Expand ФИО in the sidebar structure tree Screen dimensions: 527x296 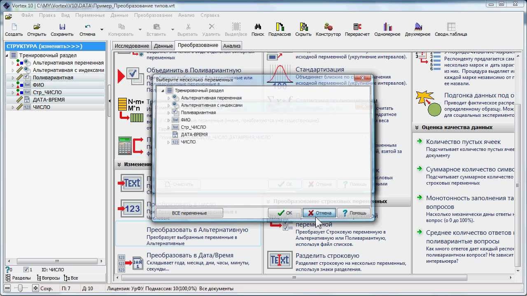[13, 85]
